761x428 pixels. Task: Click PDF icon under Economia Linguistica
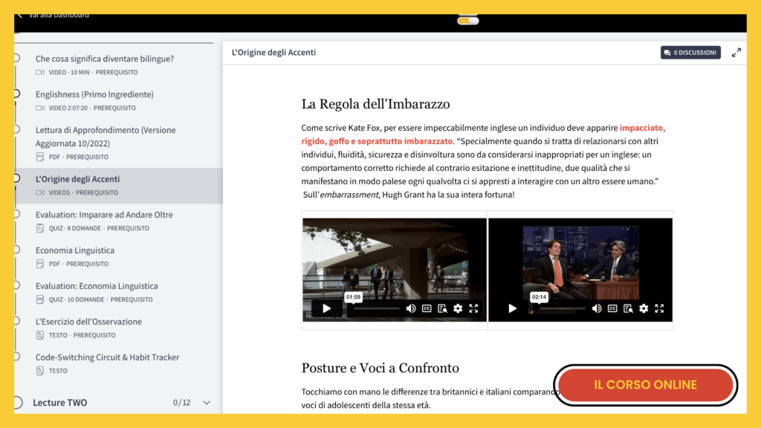tap(40, 264)
